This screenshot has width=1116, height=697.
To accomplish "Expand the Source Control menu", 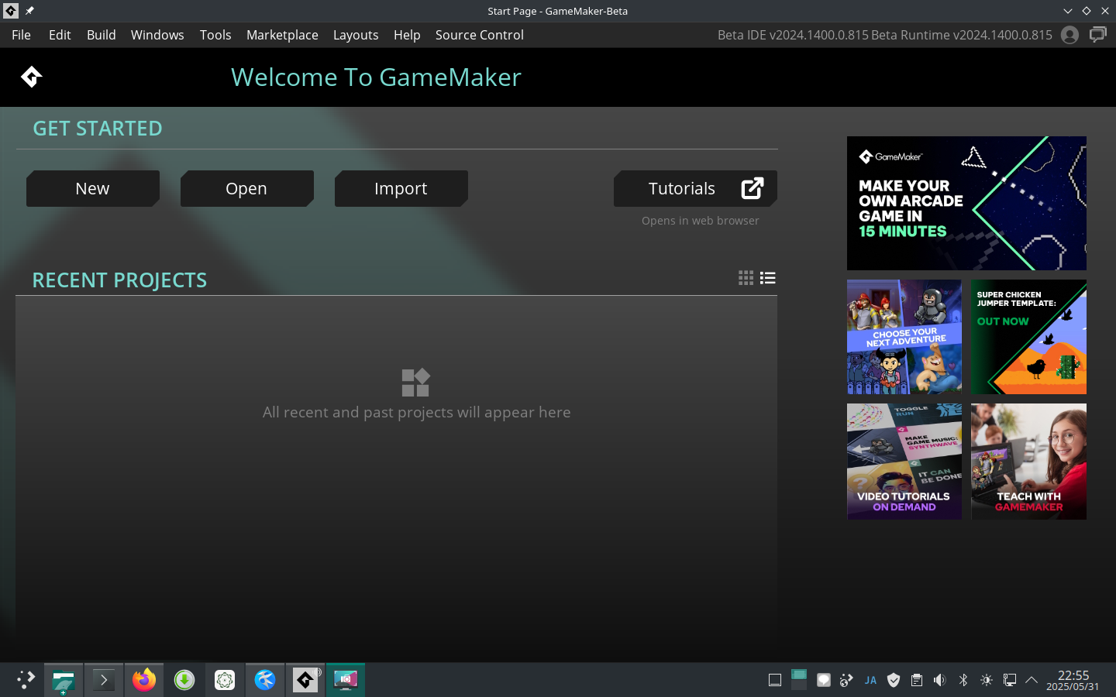I will [x=479, y=35].
